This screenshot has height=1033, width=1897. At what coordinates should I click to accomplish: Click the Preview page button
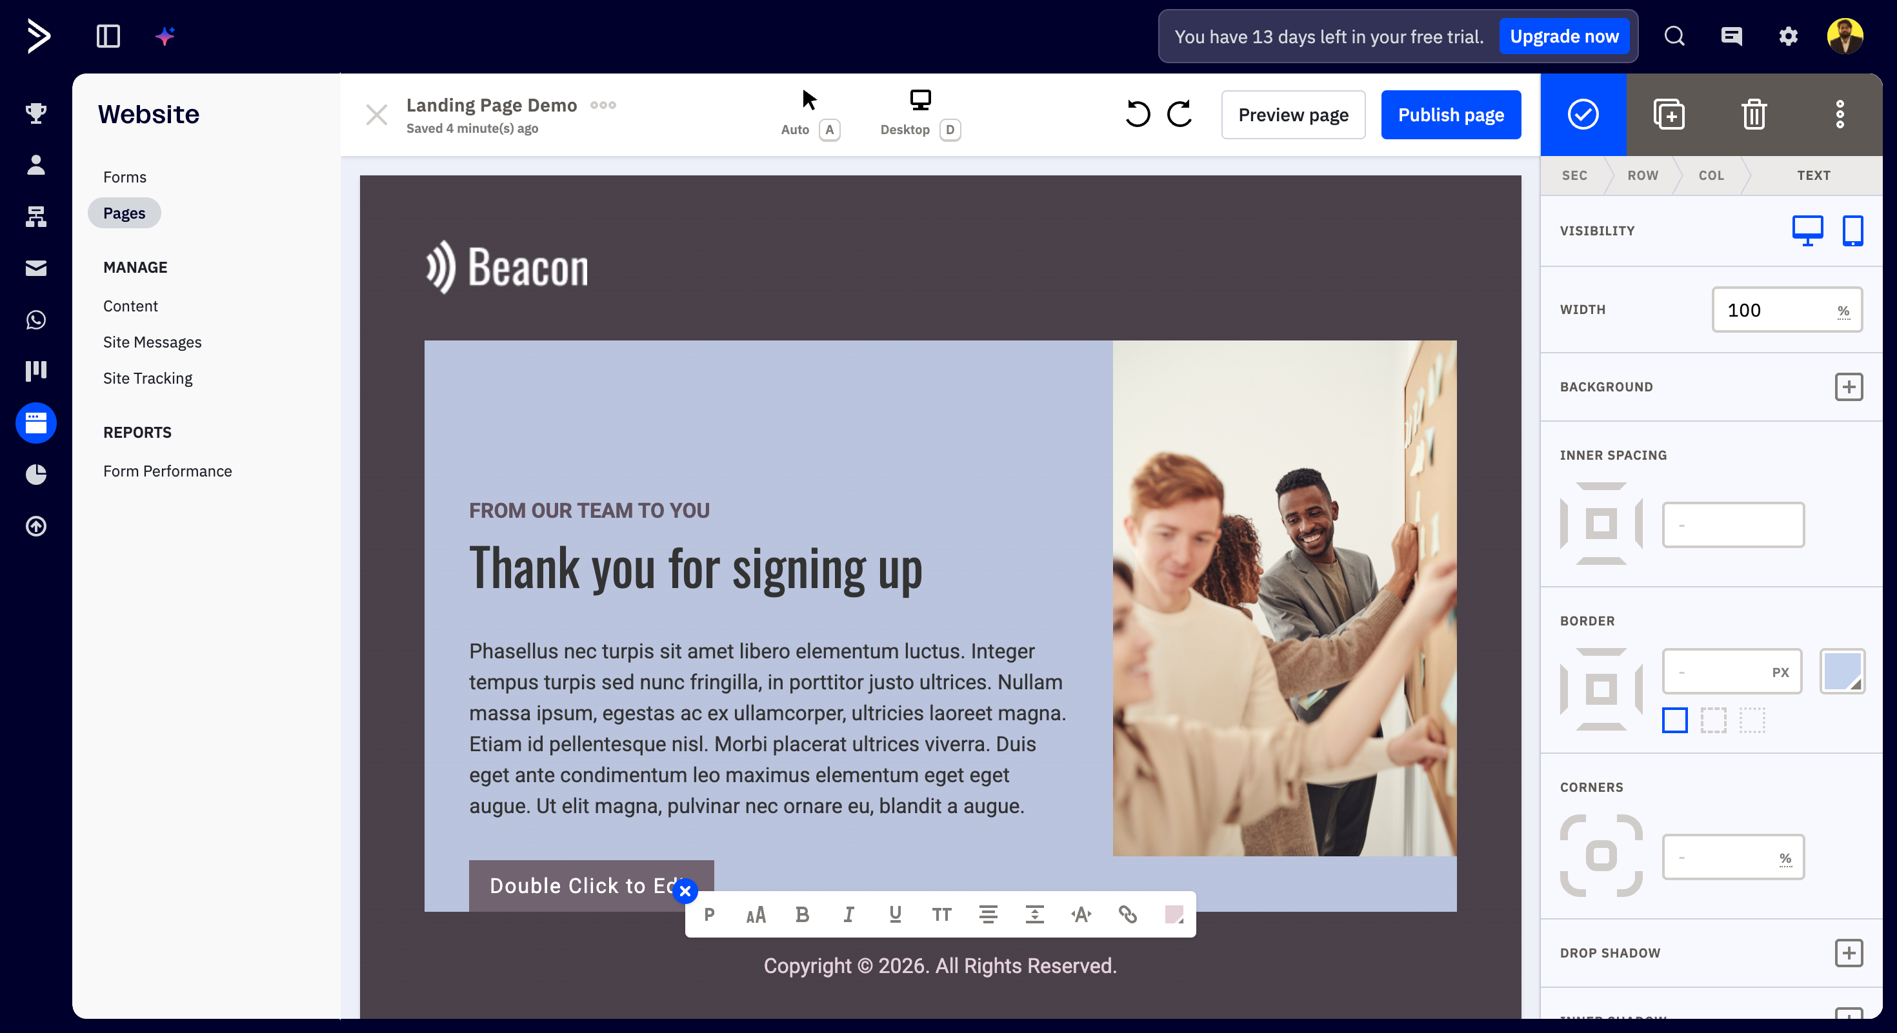[1293, 115]
